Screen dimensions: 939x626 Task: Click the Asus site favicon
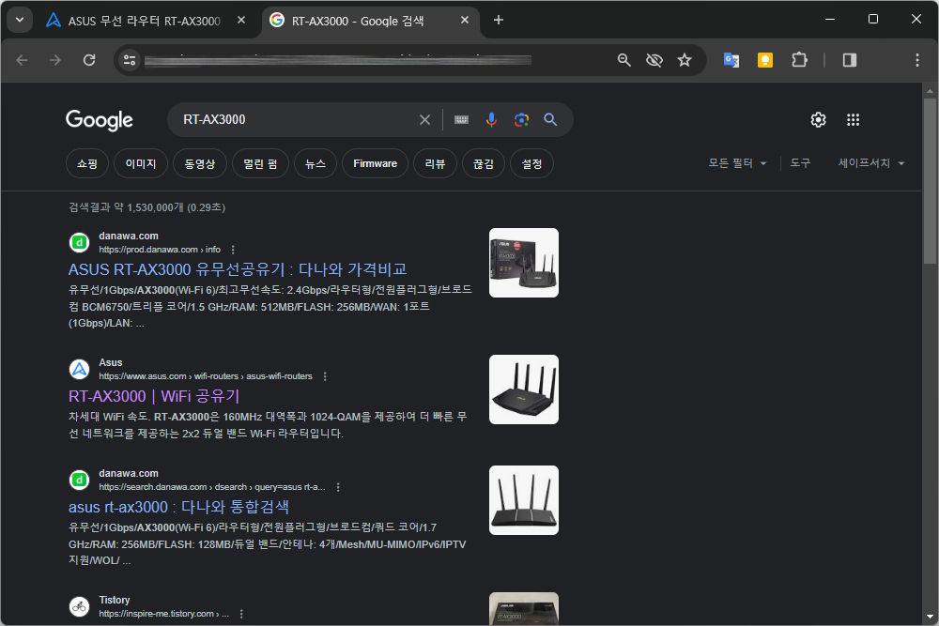coord(79,369)
